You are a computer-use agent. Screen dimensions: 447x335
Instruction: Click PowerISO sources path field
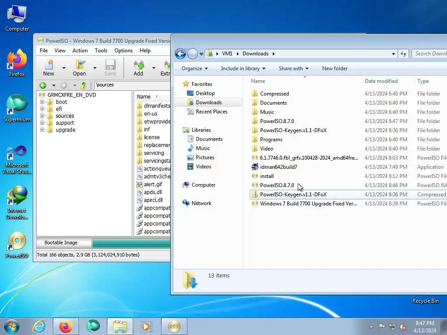(x=132, y=85)
